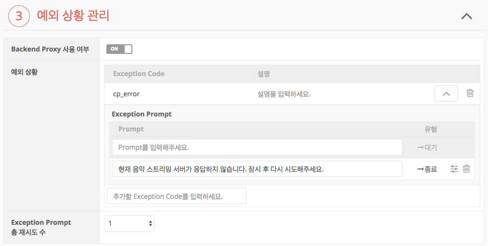
Task: Click the 유형 column header
Action: pyautogui.click(x=430, y=129)
